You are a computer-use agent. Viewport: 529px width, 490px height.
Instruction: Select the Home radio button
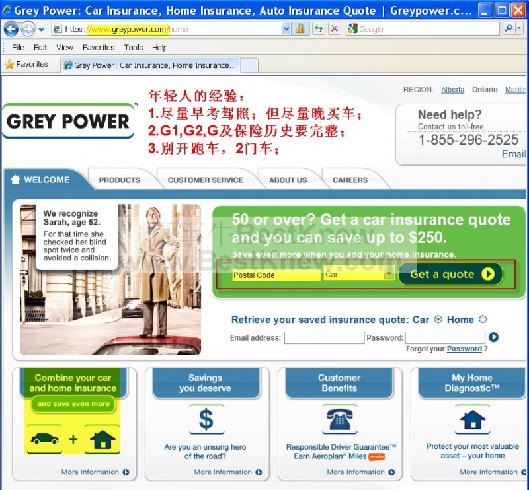483,319
